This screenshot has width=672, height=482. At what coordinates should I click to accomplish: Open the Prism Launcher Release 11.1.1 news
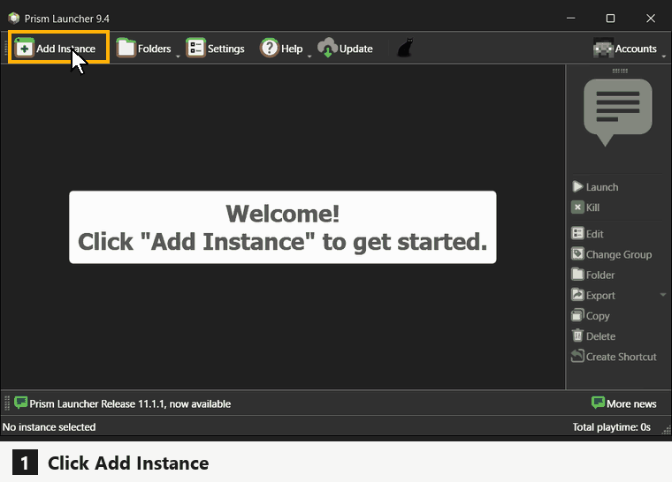[123, 403]
